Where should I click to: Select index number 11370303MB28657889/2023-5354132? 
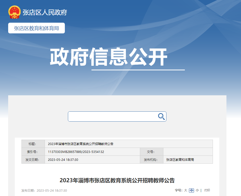click(76, 152)
